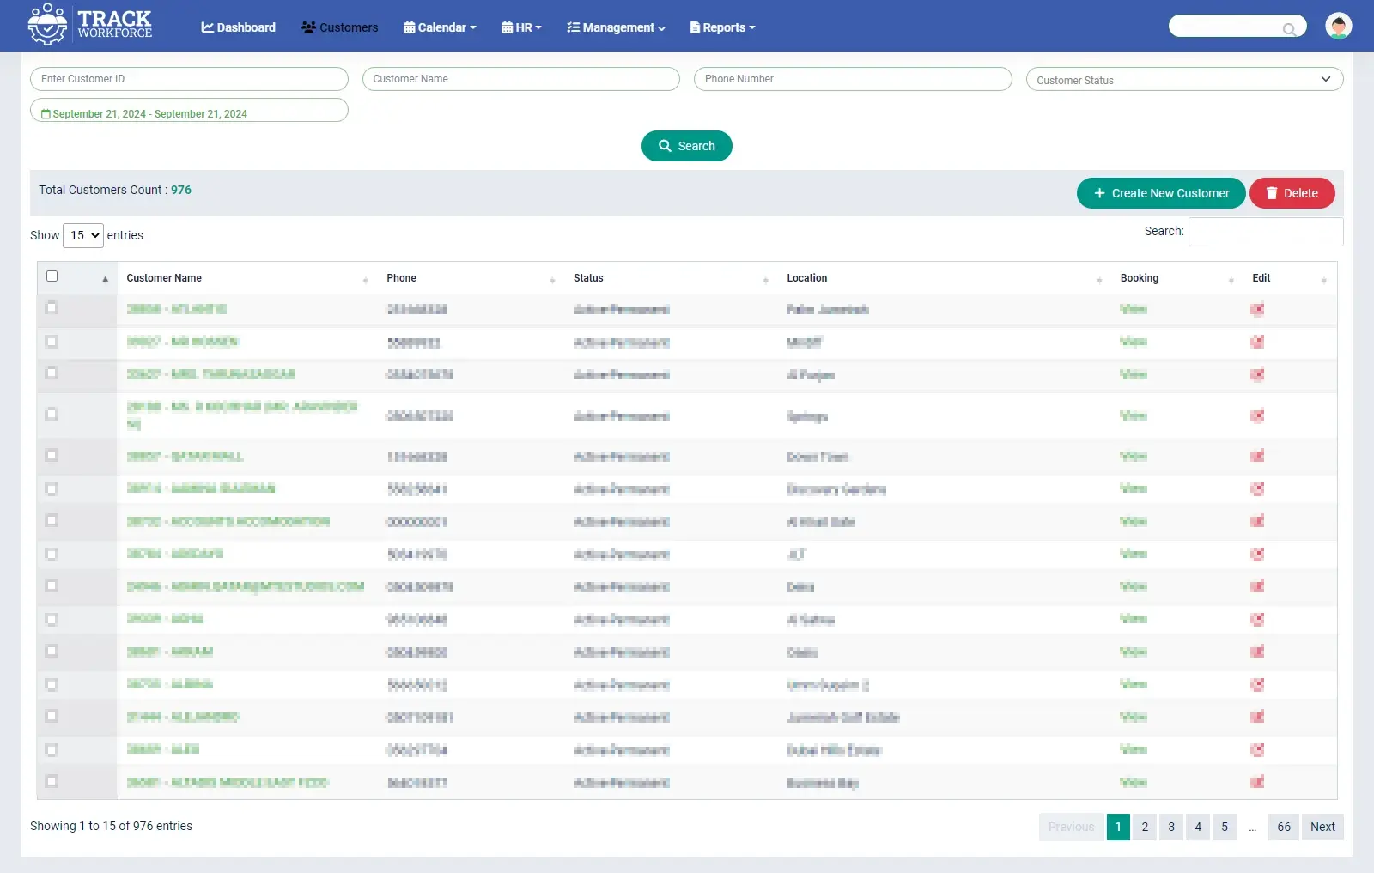Click the red Delete button
Image resolution: width=1374 pixels, height=873 pixels.
1292,193
